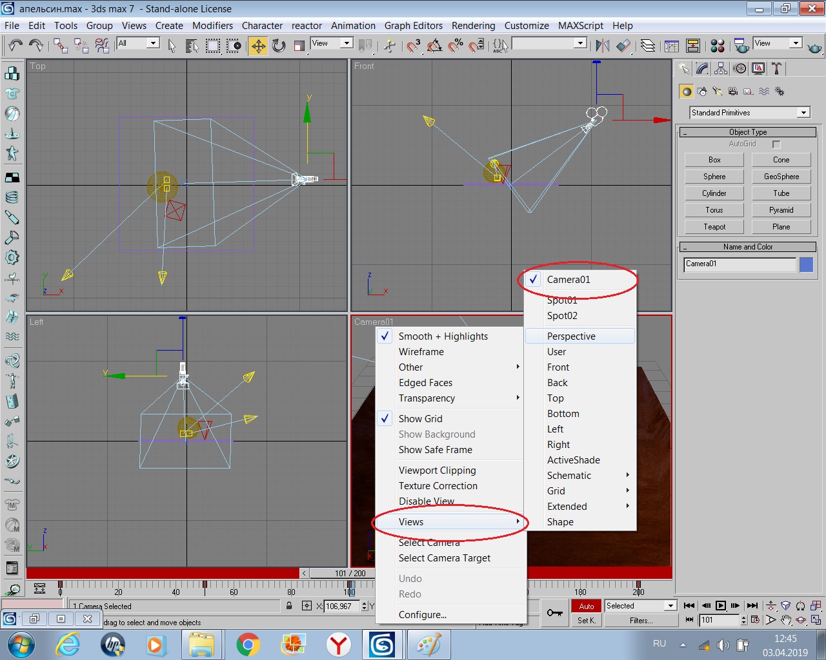The width and height of the screenshot is (826, 660).
Task: Create a Teapot primitive
Action: point(714,227)
